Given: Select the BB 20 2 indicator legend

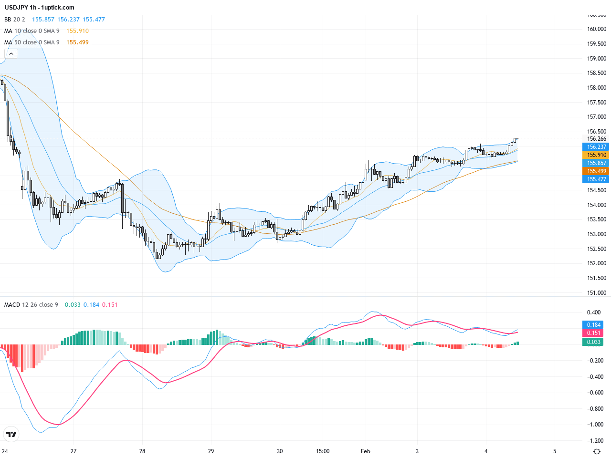Looking at the screenshot, I should click(x=15, y=20).
